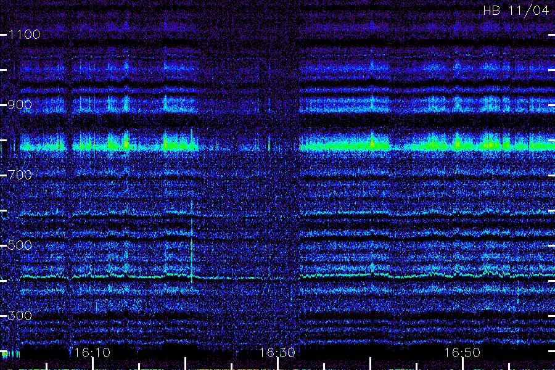Select the tick mark below 16:50
Image resolution: width=555 pixels, height=370 pixels.
(x=462, y=364)
